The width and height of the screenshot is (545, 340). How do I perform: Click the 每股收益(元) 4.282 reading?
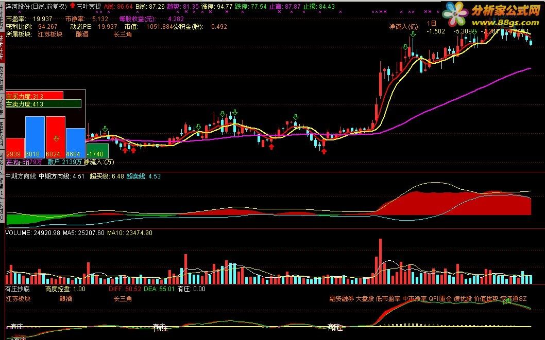click(x=151, y=19)
